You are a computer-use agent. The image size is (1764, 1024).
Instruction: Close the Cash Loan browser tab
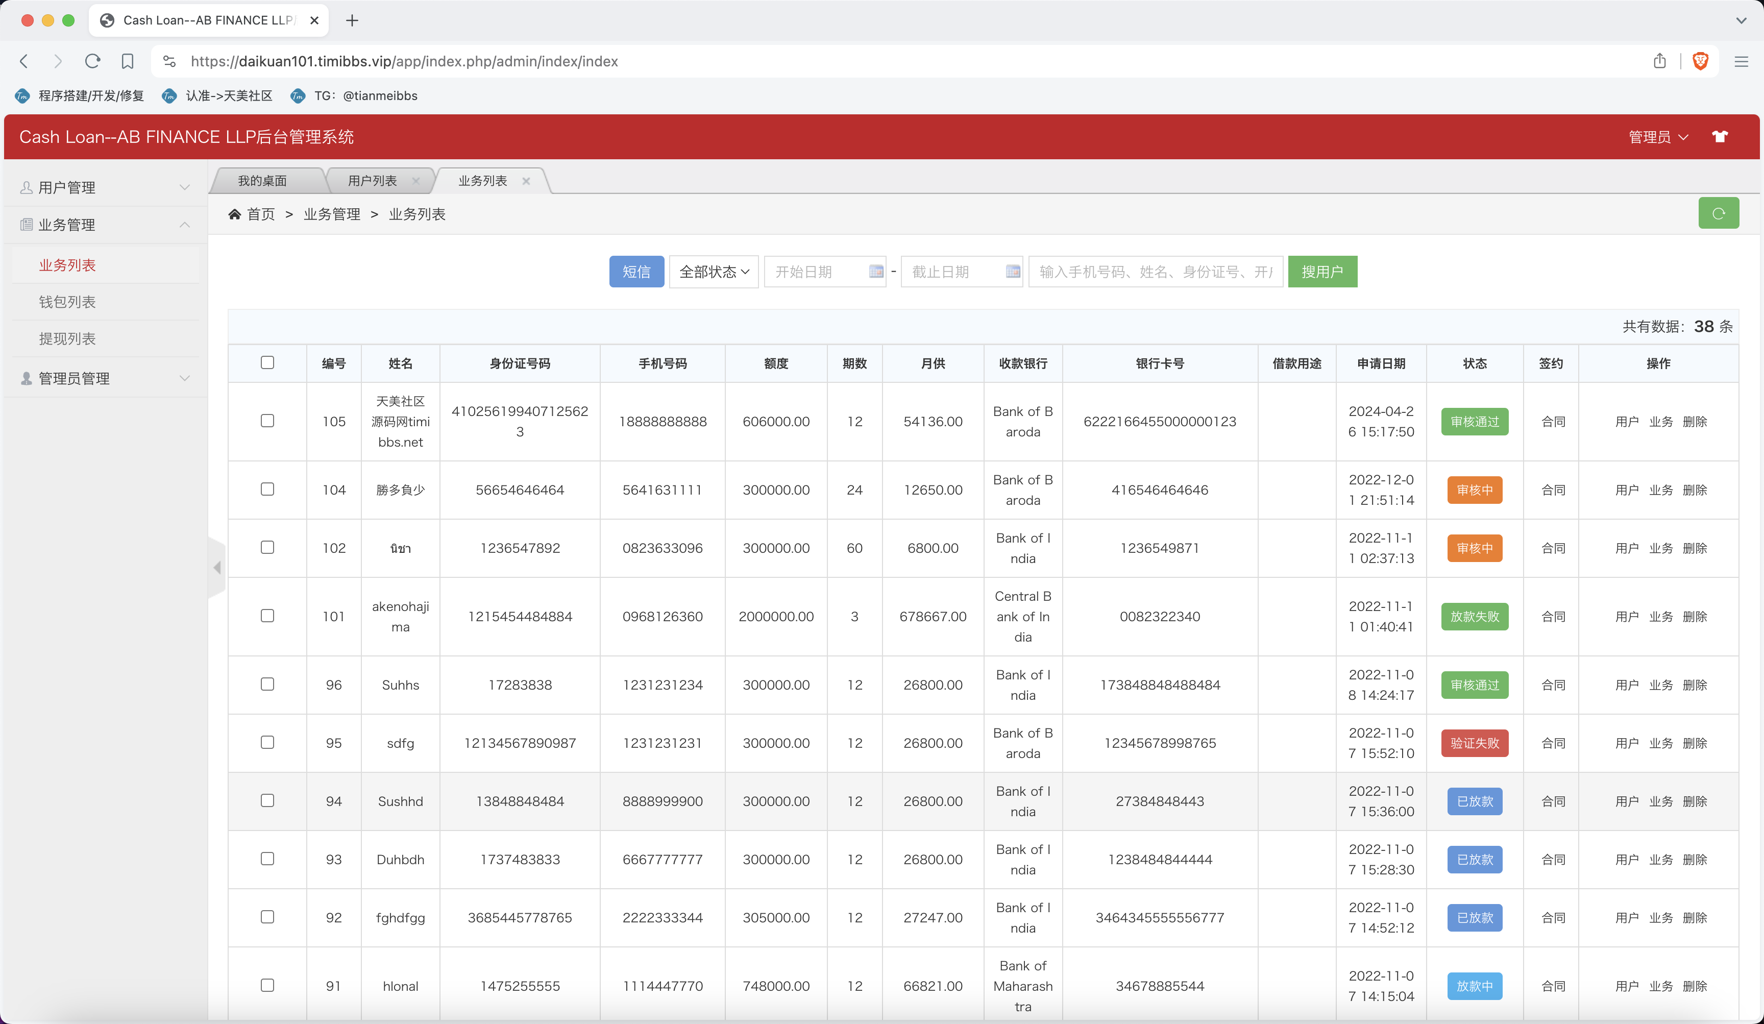click(x=314, y=21)
